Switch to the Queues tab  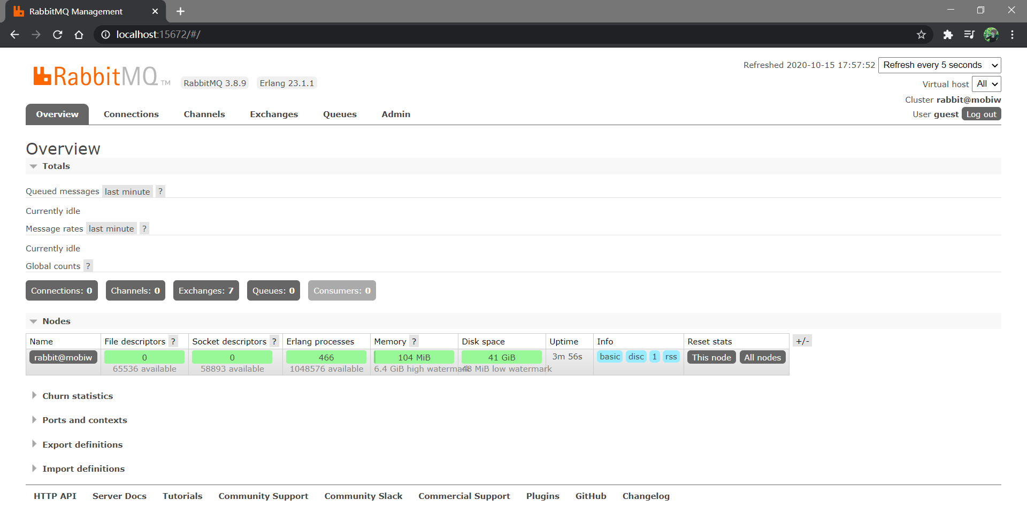coord(340,114)
